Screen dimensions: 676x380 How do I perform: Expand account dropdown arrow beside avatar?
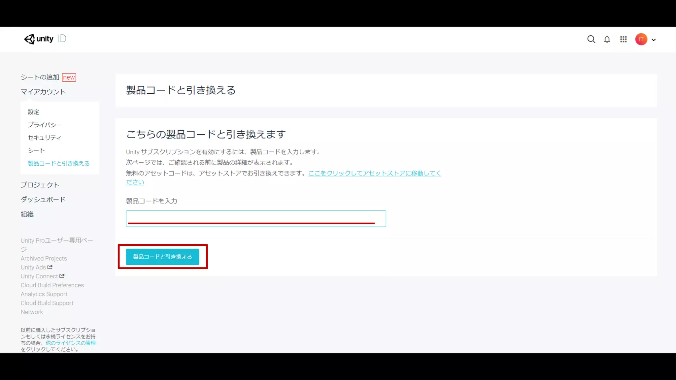654,40
